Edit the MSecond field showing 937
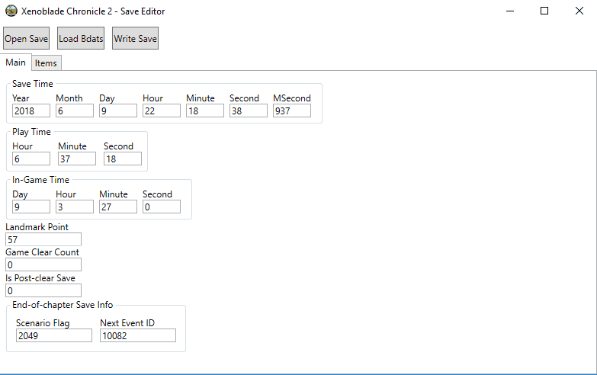597x375 pixels. 292,111
